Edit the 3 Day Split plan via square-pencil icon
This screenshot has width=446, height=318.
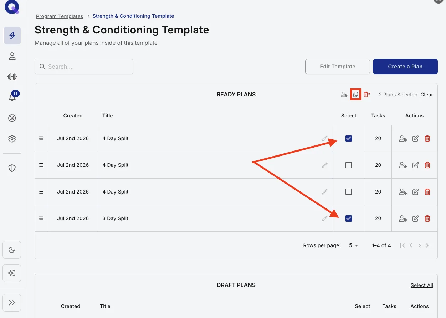click(x=415, y=218)
